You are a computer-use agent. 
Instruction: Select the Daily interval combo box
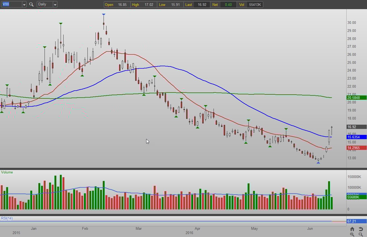pos(44,4)
